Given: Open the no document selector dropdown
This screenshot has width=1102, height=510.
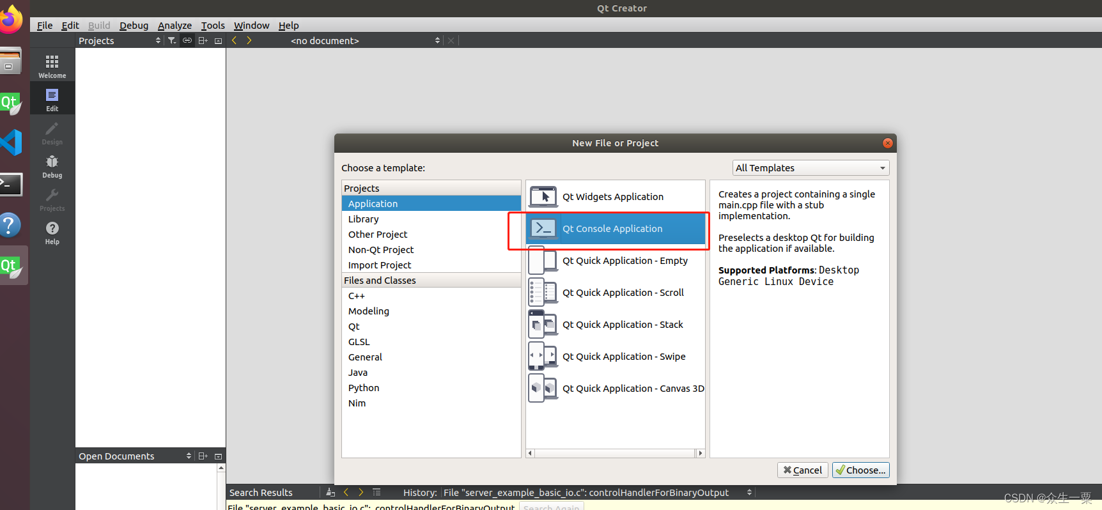Looking at the screenshot, I should point(365,40).
